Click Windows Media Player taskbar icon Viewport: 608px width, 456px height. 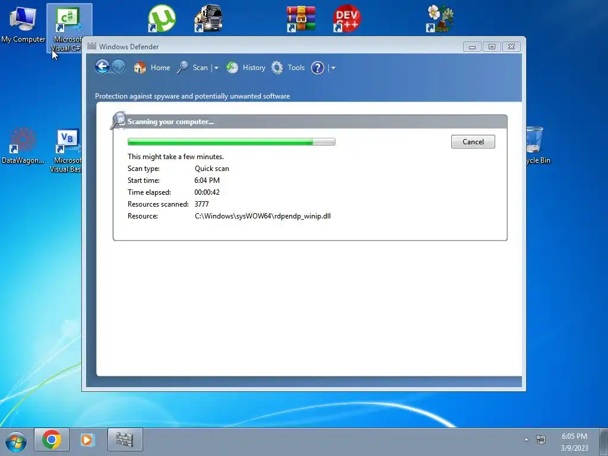coord(87,440)
